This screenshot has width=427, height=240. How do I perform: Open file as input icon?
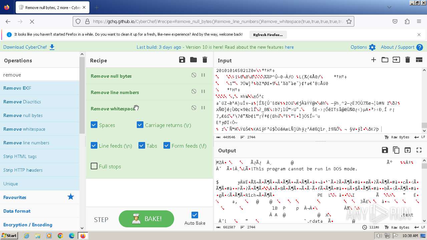pos(396,60)
